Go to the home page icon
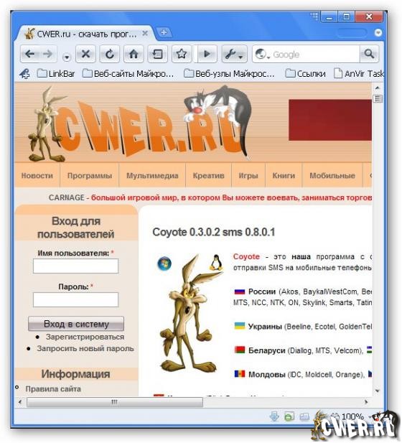The height and width of the screenshot is (443, 402). coord(134,54)
